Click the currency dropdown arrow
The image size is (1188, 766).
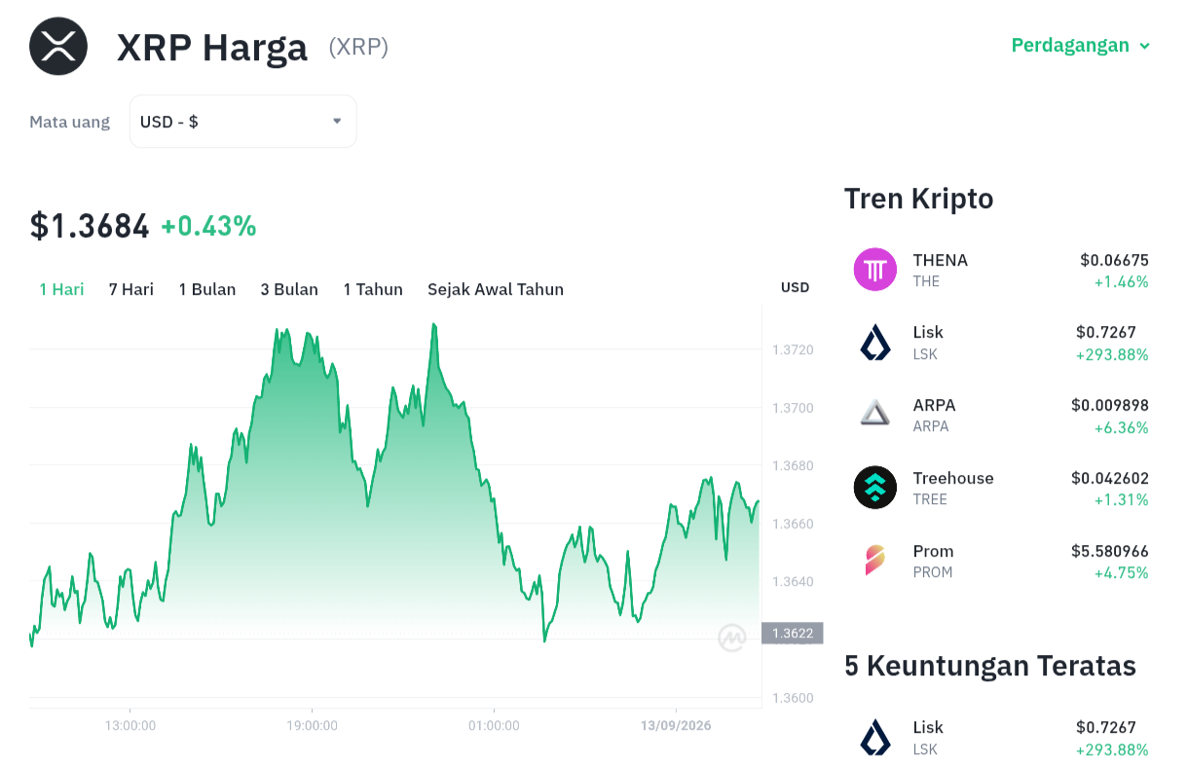[x=337, y=122]
